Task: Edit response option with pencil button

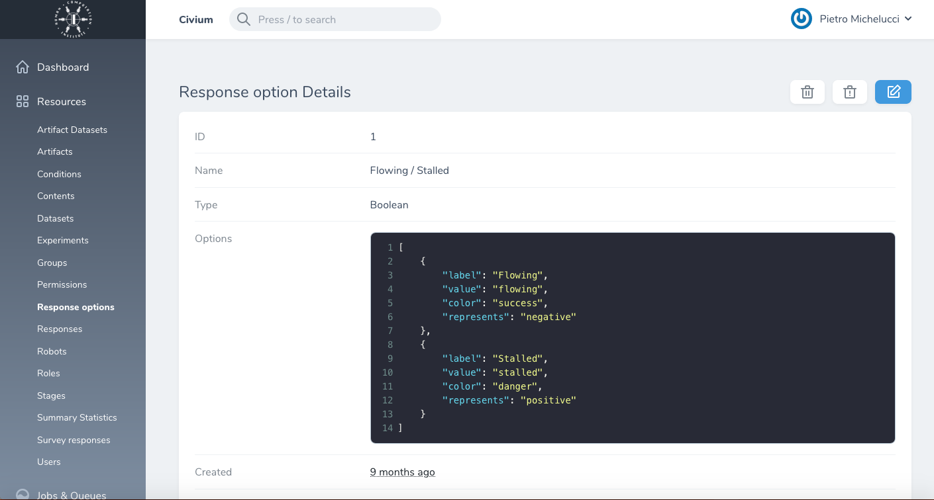Action: point(893,92)
